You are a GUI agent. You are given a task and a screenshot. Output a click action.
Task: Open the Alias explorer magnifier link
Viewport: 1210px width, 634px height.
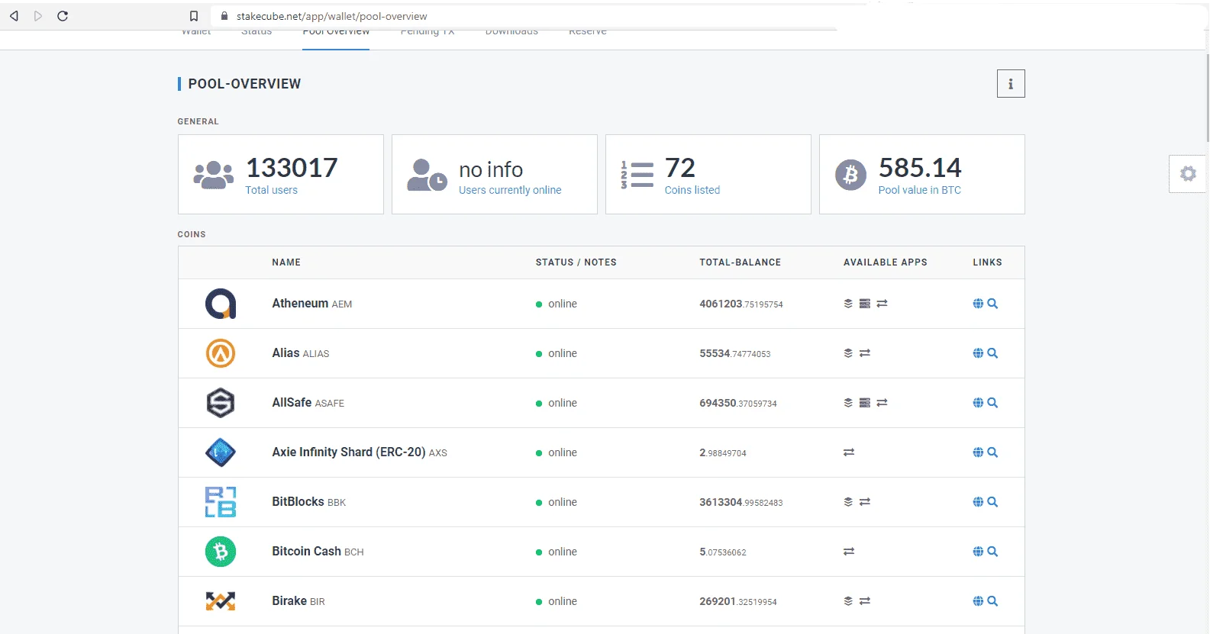click(992, 353)
